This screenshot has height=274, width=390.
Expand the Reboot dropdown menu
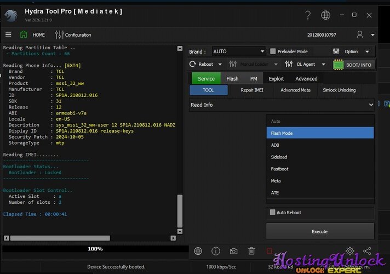(206, 65)
